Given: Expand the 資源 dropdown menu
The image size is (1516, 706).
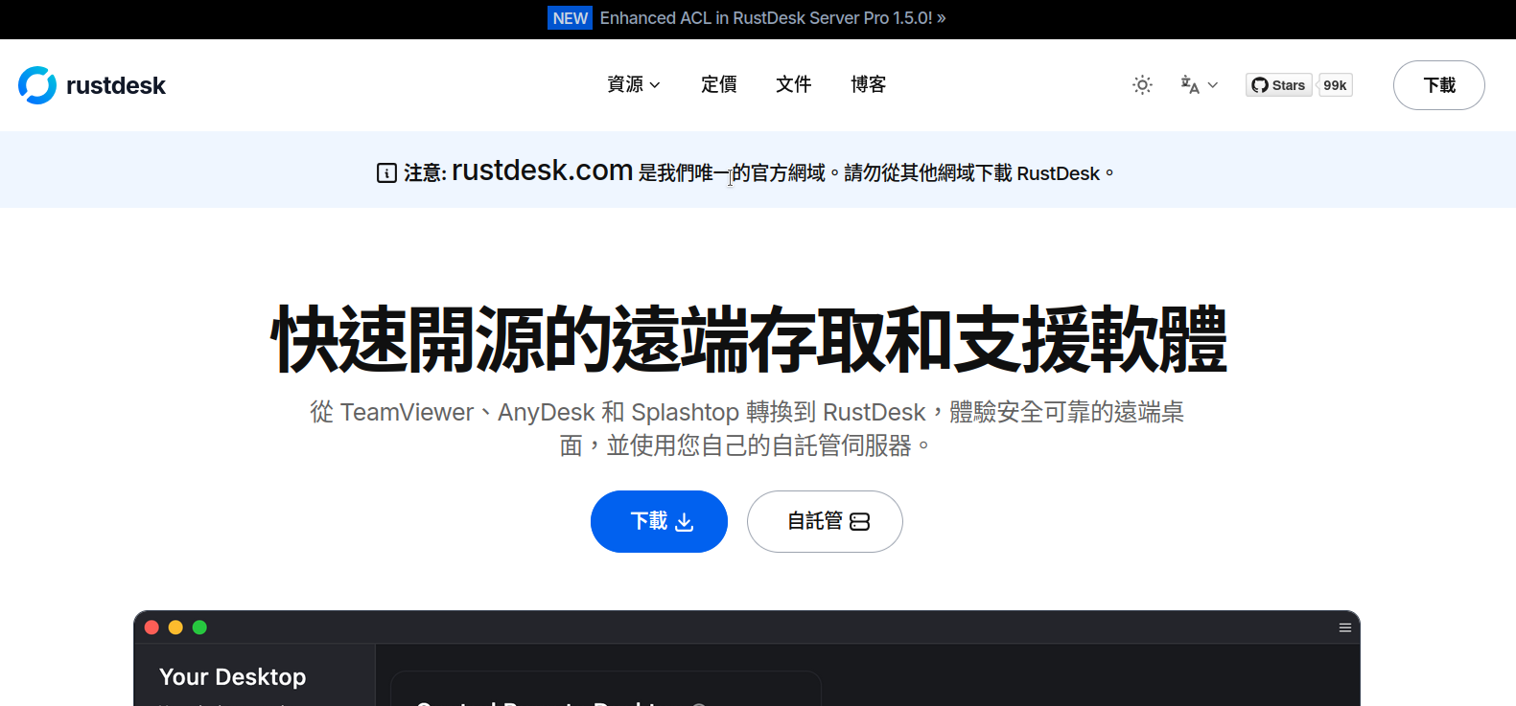Looking at the screenshot, I should pos(634,85).
